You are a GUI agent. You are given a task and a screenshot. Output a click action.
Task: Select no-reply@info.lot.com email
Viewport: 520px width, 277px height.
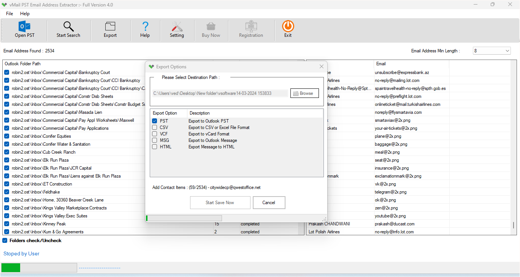tap(394, 232)
